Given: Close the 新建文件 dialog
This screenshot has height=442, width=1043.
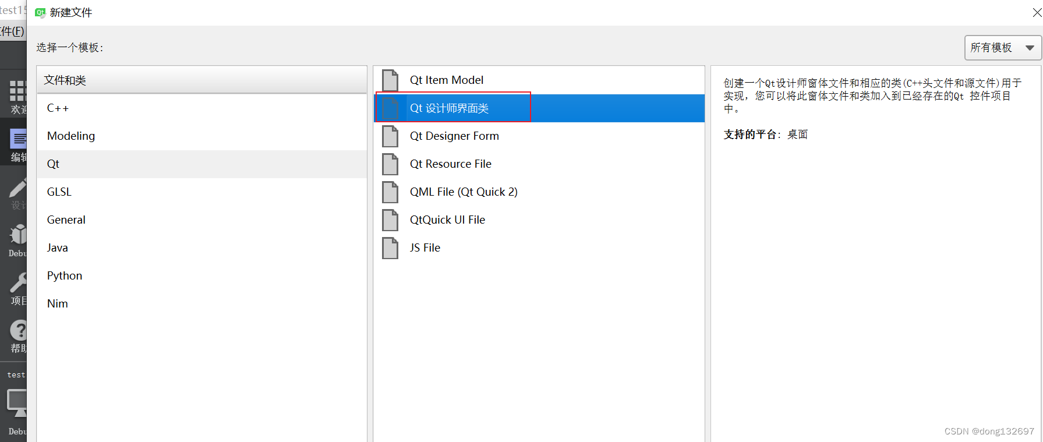Looking at the screenshot, I should [1037, 12].
